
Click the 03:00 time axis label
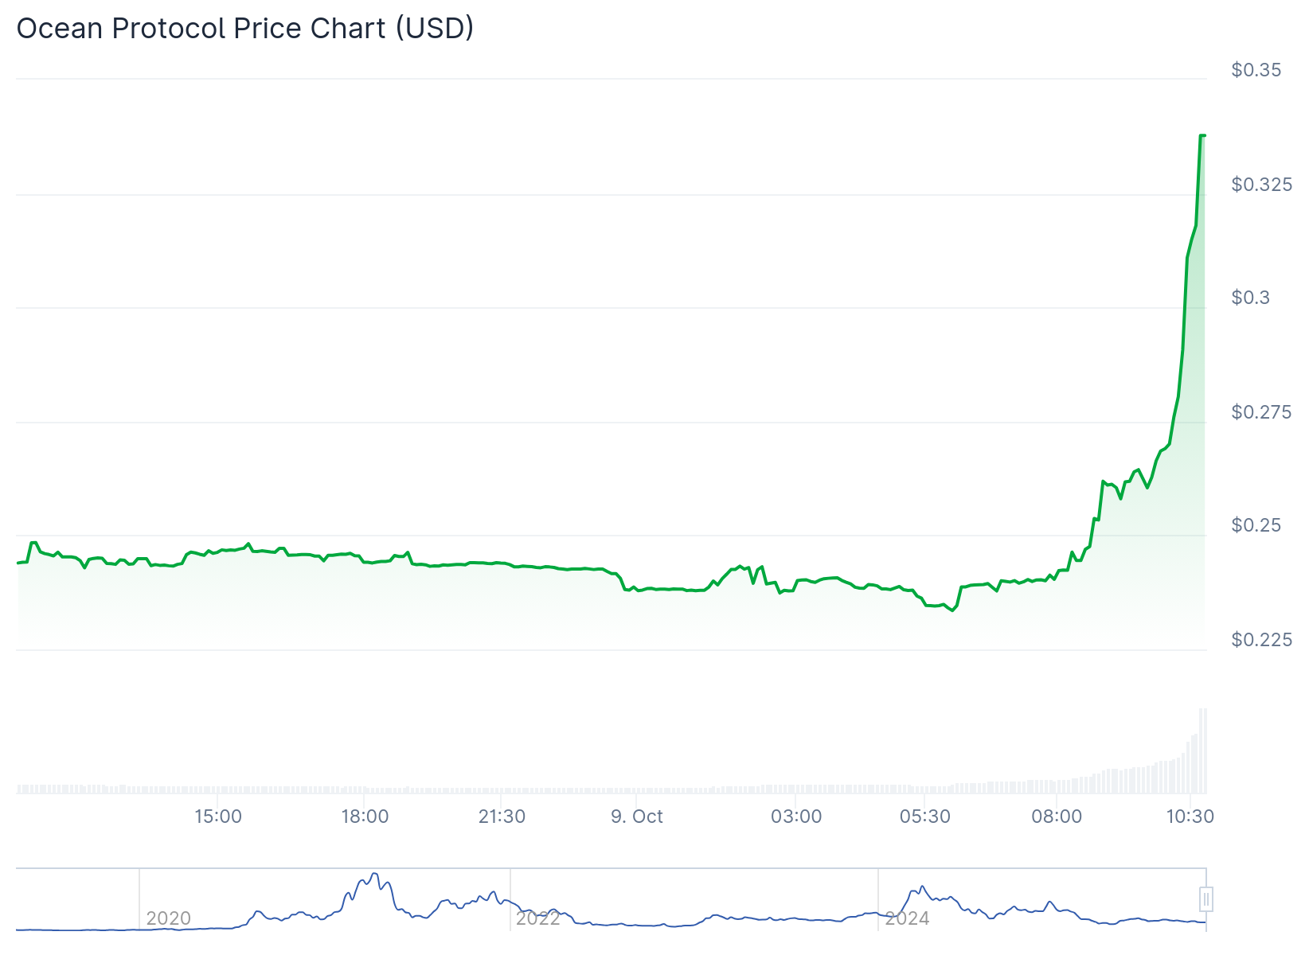click(796, 817)
